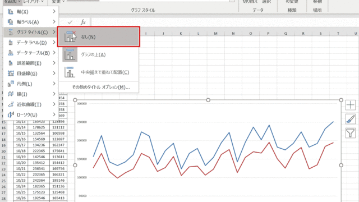Image resolution: width=359 pixels, height=202 pixels.
Task: Expand the 目盛線(G) submenu arrow
Action: (54, 74)
